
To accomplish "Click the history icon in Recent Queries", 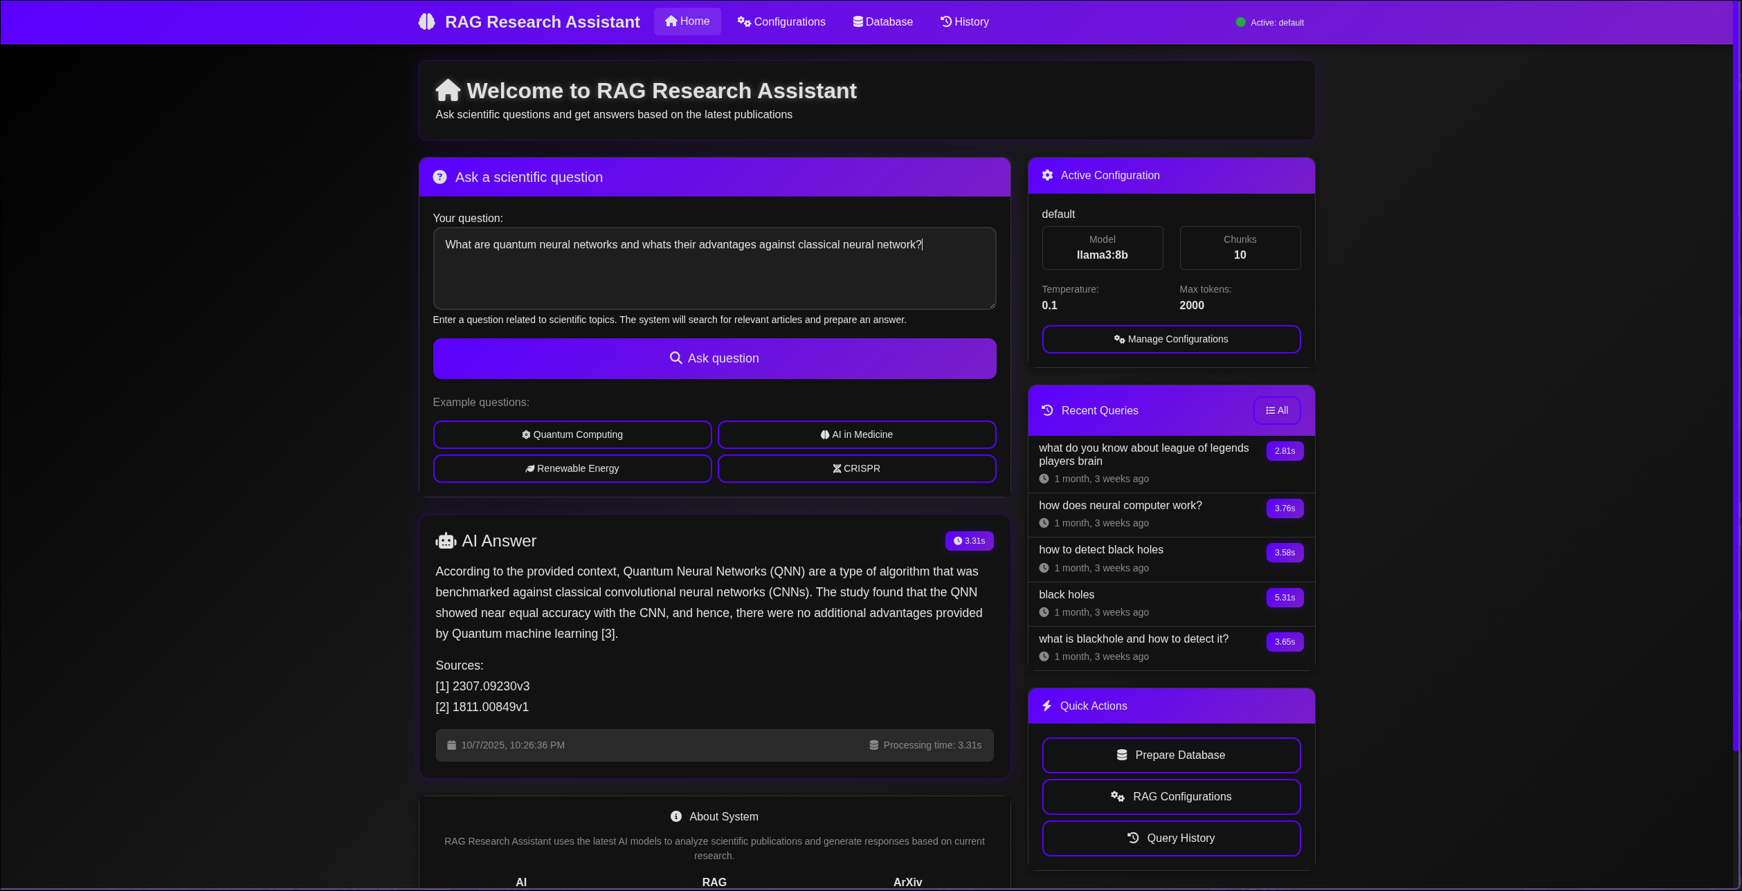I will pos(1047,410).
